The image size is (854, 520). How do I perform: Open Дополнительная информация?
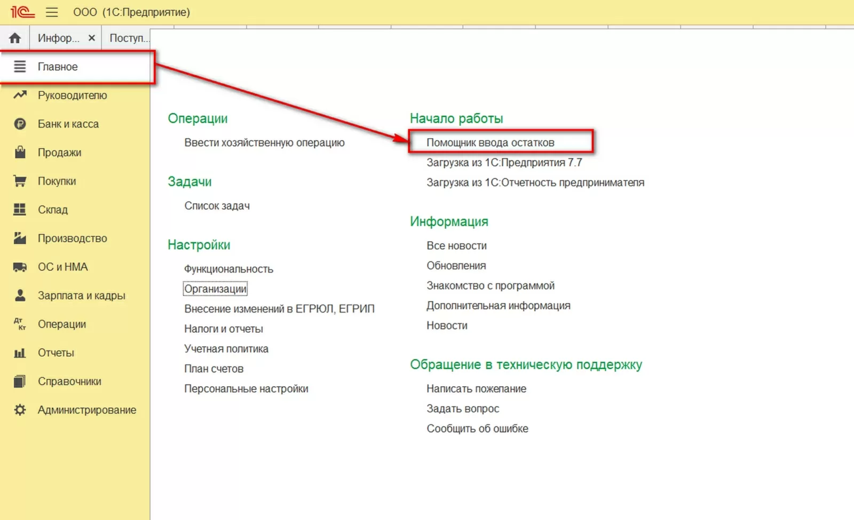coord(498,306)
